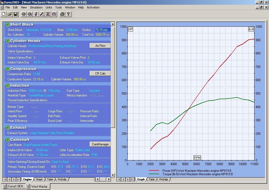Screen dimensions: 269x190
Task: Click red Power legend line swatch
Action: pos(154,170)
